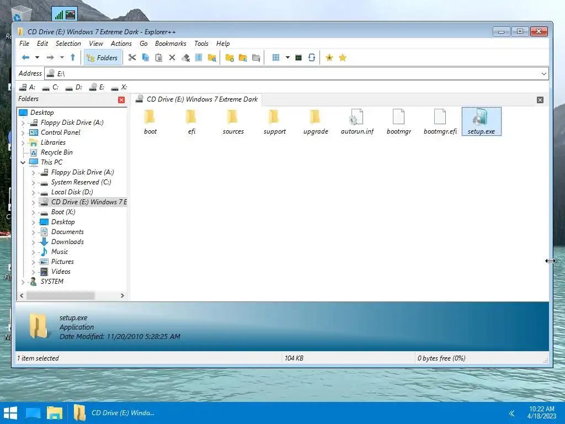Toggle the Folders pane button
This screenshot has height=424, width=565.
(102, 57)
